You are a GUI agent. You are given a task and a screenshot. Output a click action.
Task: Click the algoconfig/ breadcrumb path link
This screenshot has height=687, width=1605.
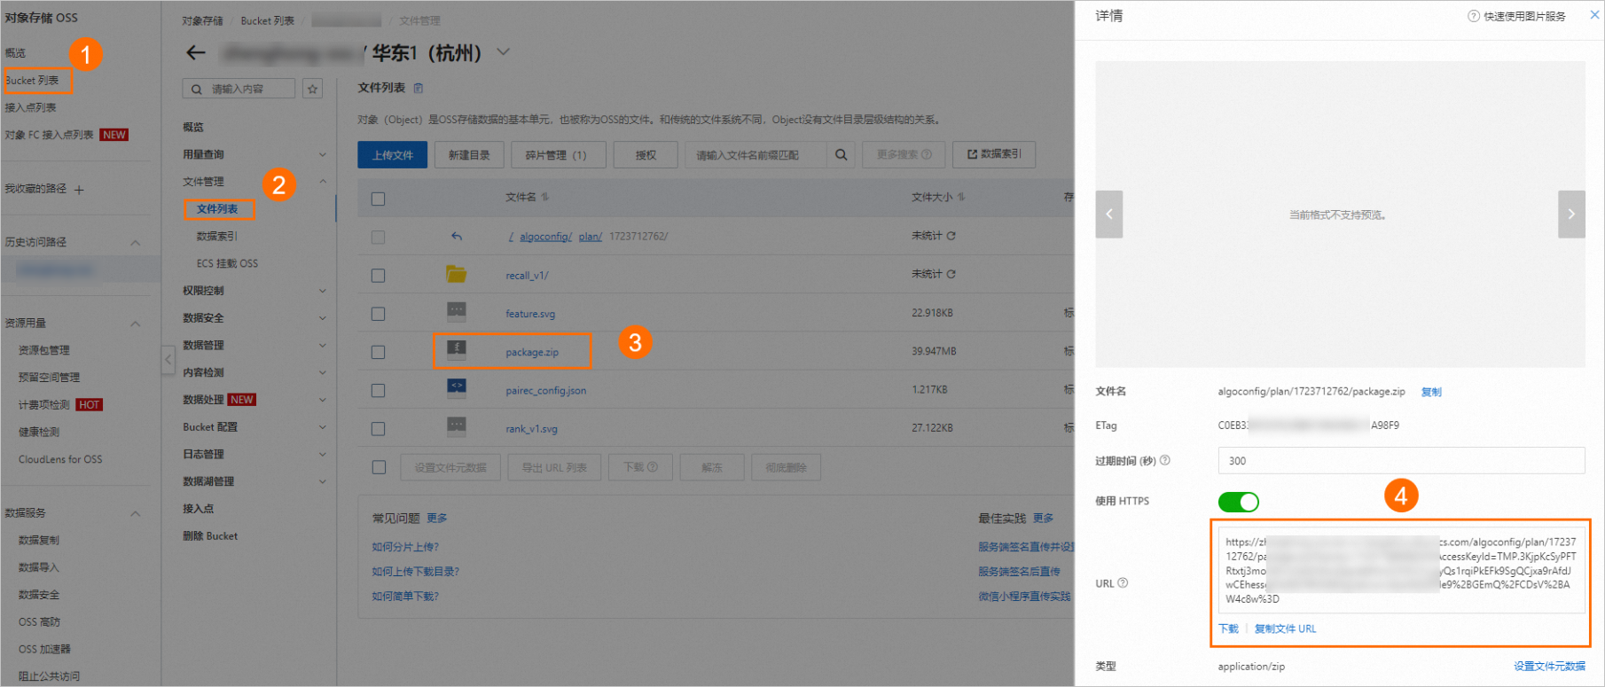pyautogui.click(x=545, y=237)
